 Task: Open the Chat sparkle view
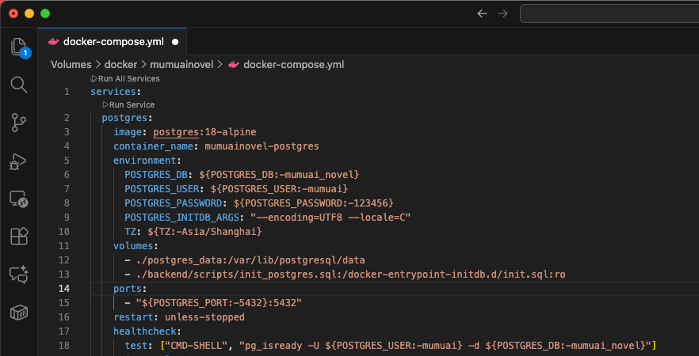pos(19,275)
